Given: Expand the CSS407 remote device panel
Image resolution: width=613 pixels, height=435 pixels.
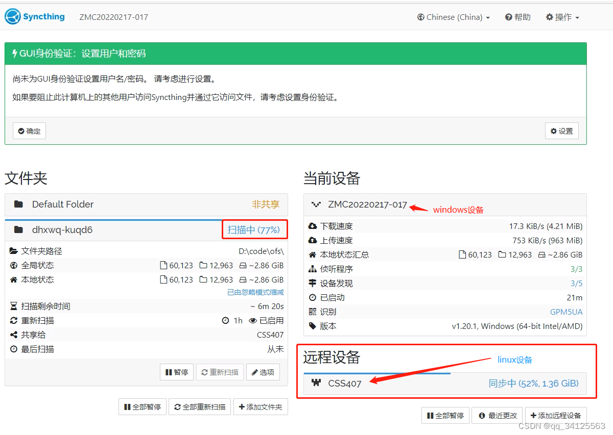Looking at the screenshot, I should click(x=445, y=383).
